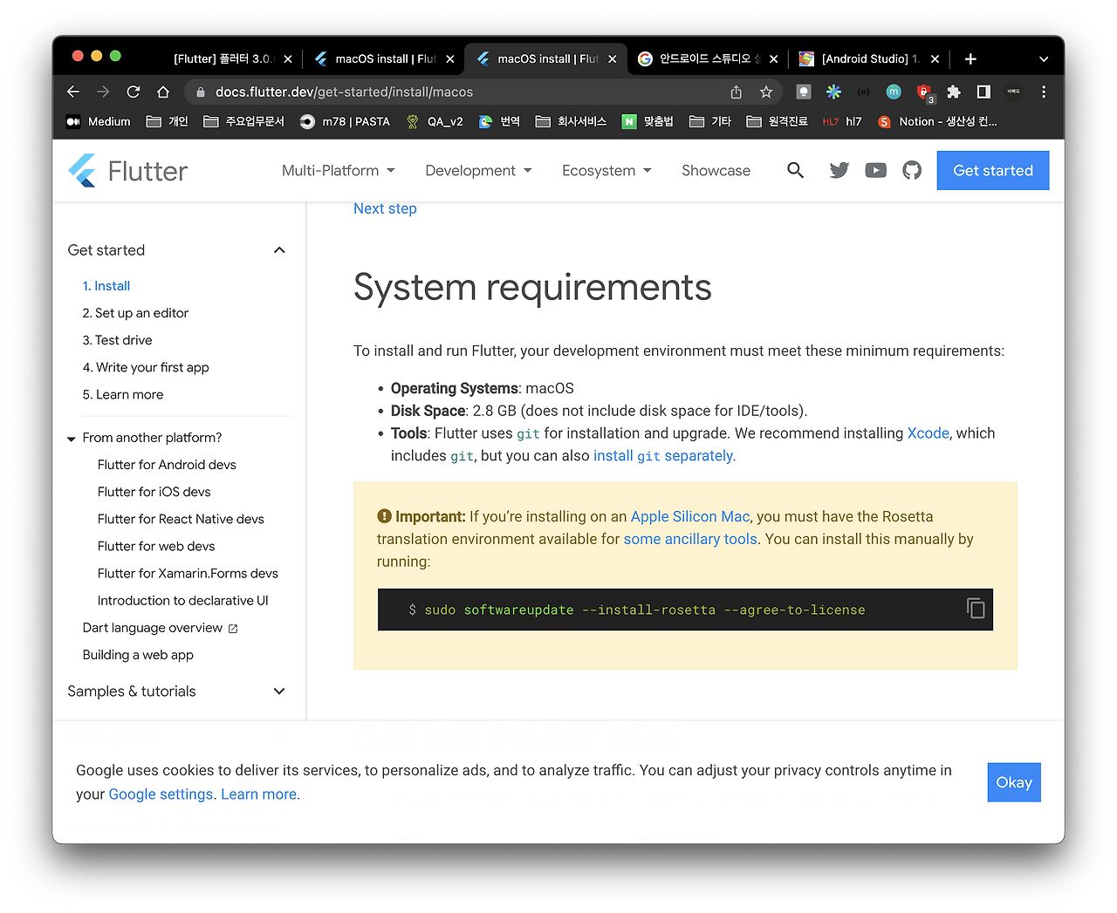The width and height of the screenshot is (1117, 913).
Task: Open the Xcode link
Action: click(x=929, y=433)
